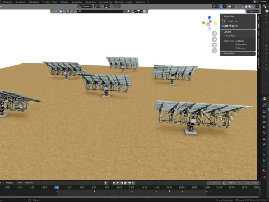Switch to the Sculpting workspace tab
This screenshot has height=202, width=269.
[x=21, y=2]
